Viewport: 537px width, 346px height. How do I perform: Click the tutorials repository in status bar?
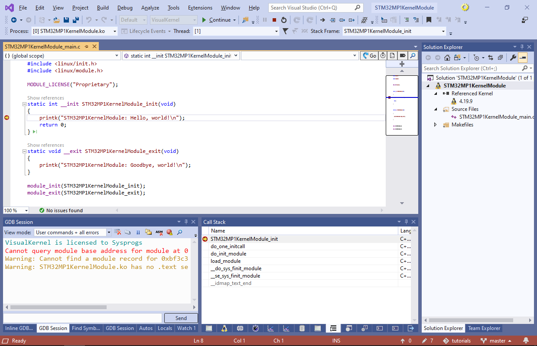(457, 341)
